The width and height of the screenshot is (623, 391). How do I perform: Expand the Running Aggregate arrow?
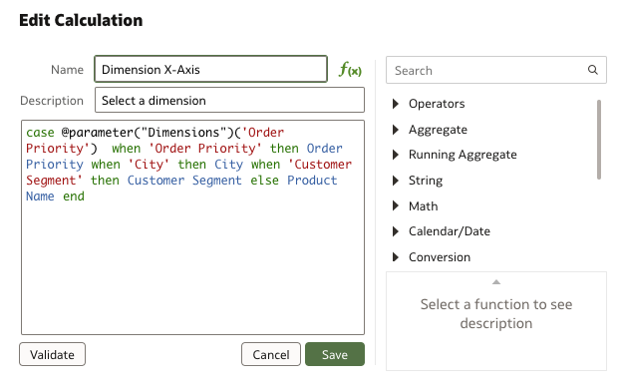click(396, 155)
